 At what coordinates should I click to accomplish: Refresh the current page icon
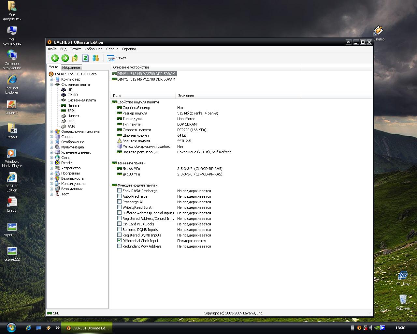(85, 58)
